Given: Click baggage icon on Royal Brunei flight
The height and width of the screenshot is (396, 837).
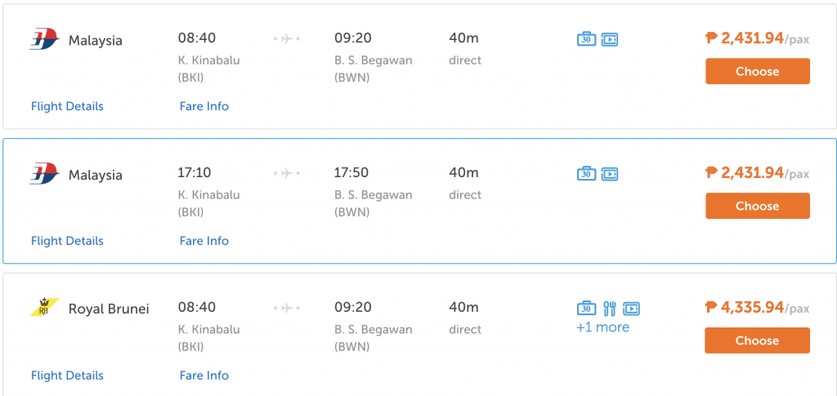Looking at the screenshot, I should click(586, 308).
